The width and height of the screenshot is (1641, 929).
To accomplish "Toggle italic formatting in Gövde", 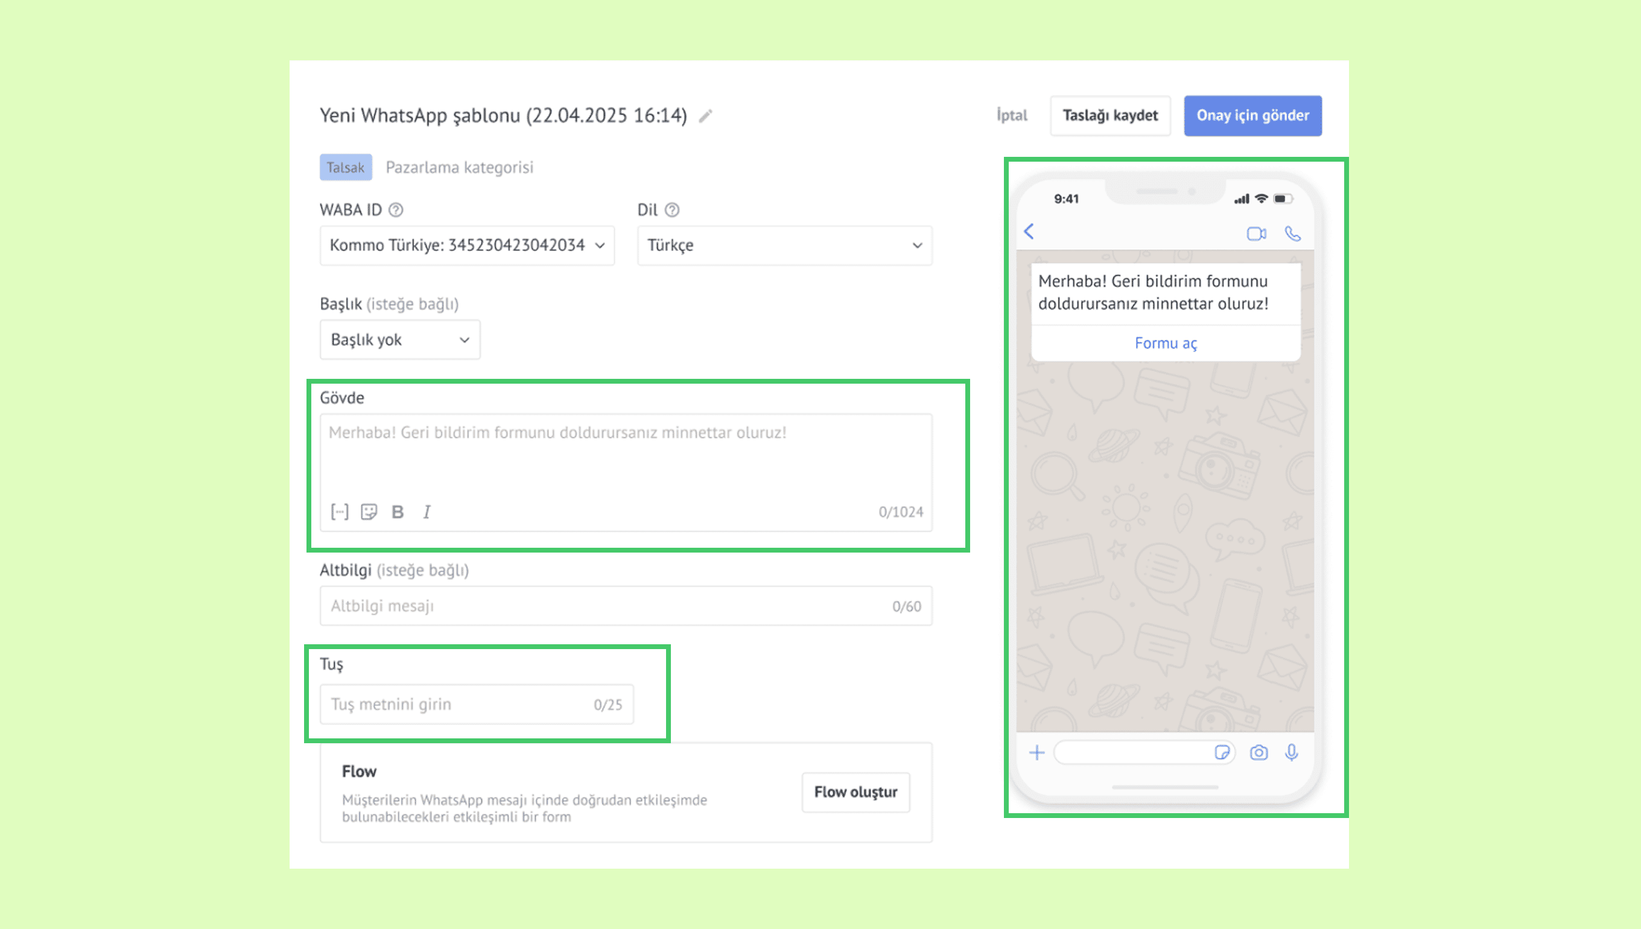I will point(427,512).
